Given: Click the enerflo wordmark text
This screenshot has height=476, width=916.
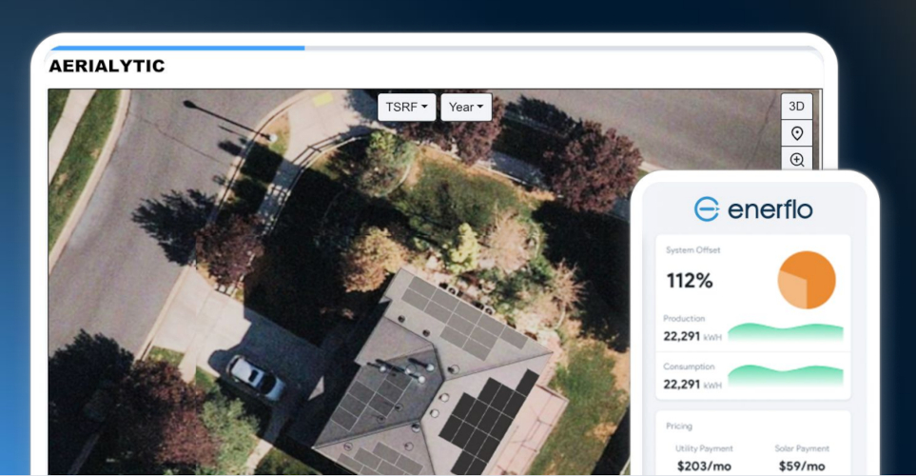Looking at the screenshot, I should pos(770,209).
